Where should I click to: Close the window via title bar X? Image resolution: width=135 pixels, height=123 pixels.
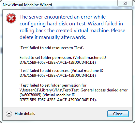click(125, 3)
